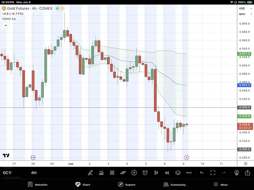
Task: Select the 4,378.8 lower band price label
Action: pyautogui.click(x=244, y=116)
